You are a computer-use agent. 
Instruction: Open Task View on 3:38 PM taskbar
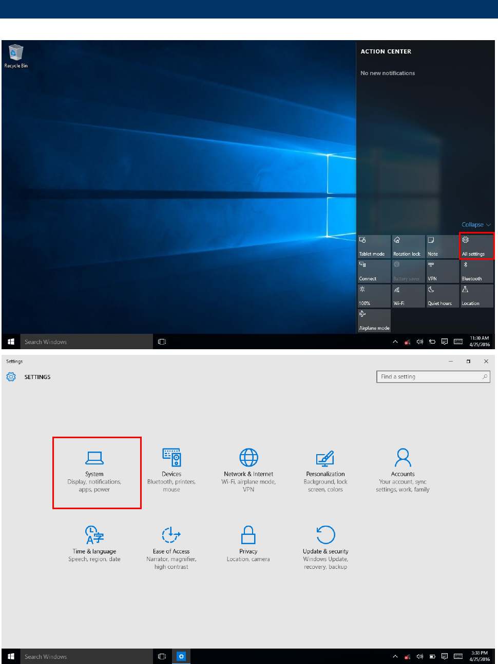162,656
